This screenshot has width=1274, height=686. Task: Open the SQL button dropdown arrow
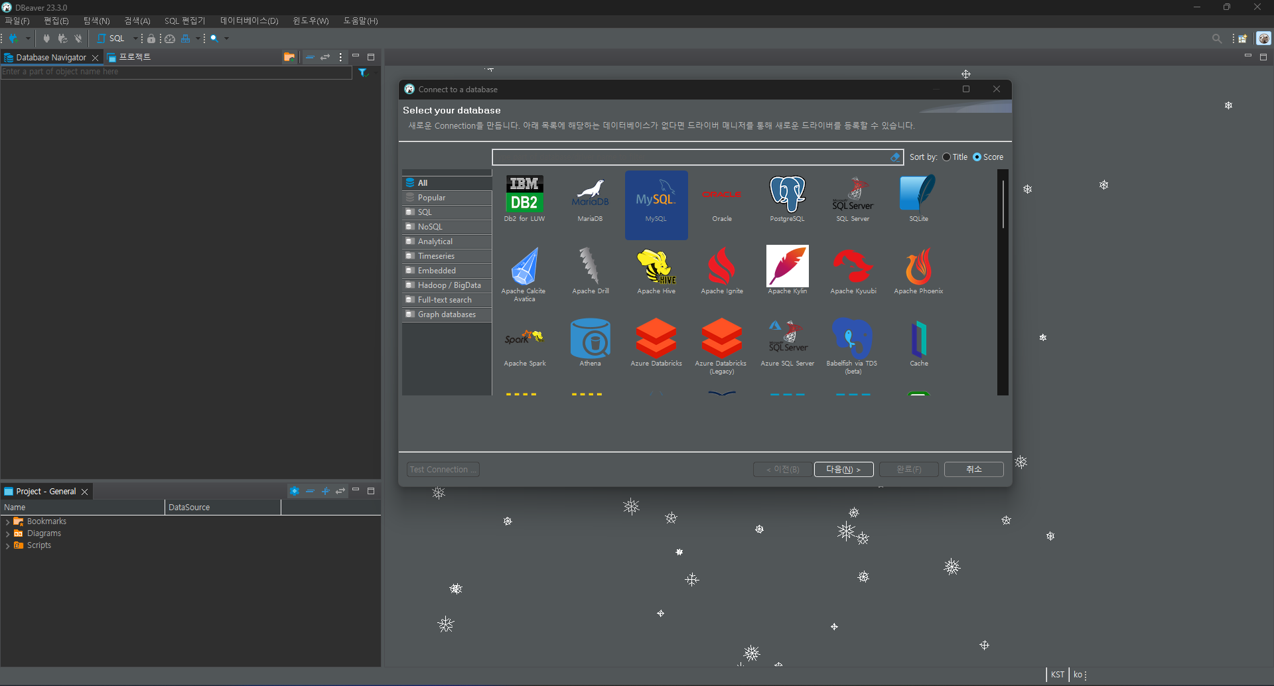pos(135,38)
